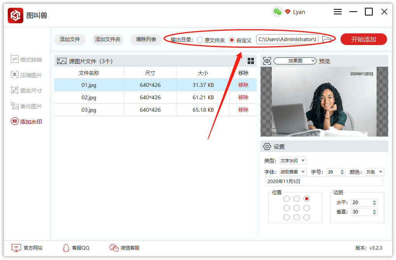Viewport: 396px width, 260px height.
Task: Click the red 开始添加 button
Action: [363, 39]
